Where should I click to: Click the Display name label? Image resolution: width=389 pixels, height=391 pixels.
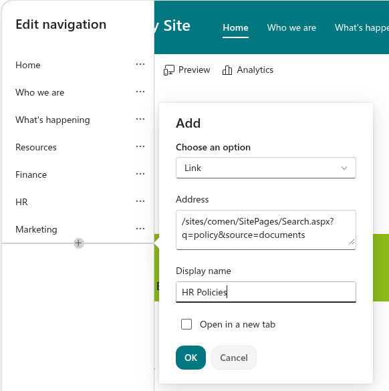[x=203, y=271]
